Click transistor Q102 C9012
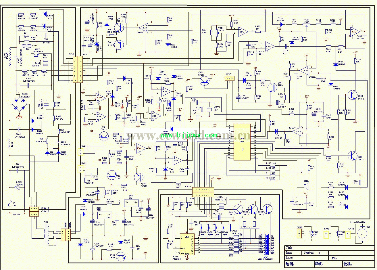This screenshot has height=270, width=377. pyautogui.click(x=139, y=177)
